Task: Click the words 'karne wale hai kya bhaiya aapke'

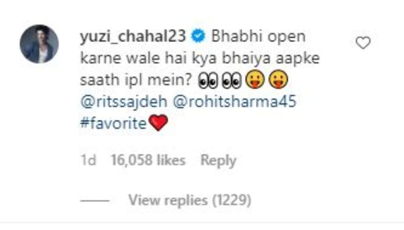Action: (200, 59)
